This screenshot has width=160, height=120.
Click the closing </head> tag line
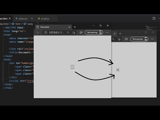pos(8,56)
